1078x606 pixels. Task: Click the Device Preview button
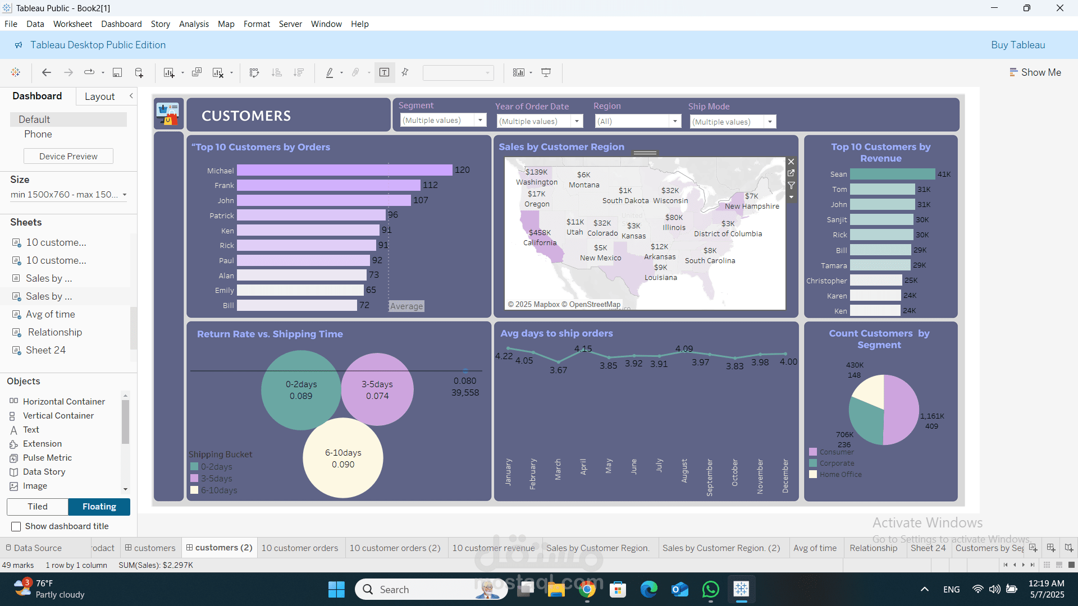pos(68,156)
